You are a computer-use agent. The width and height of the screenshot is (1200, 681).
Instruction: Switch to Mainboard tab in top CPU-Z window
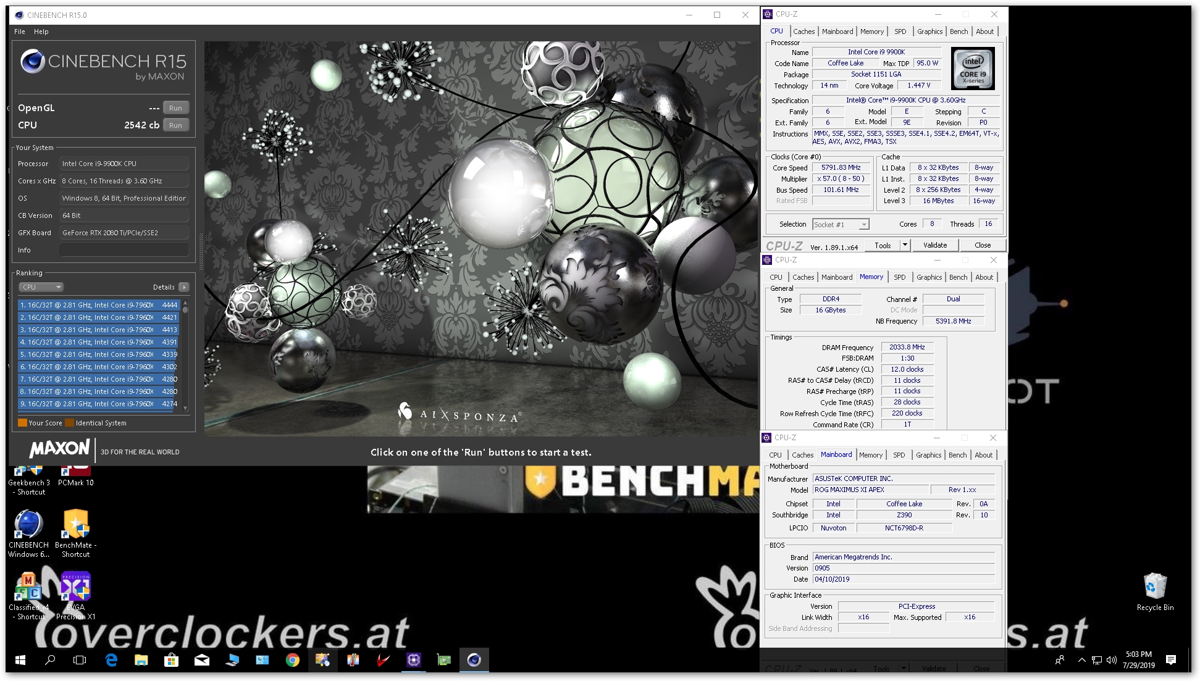(837, 31)
